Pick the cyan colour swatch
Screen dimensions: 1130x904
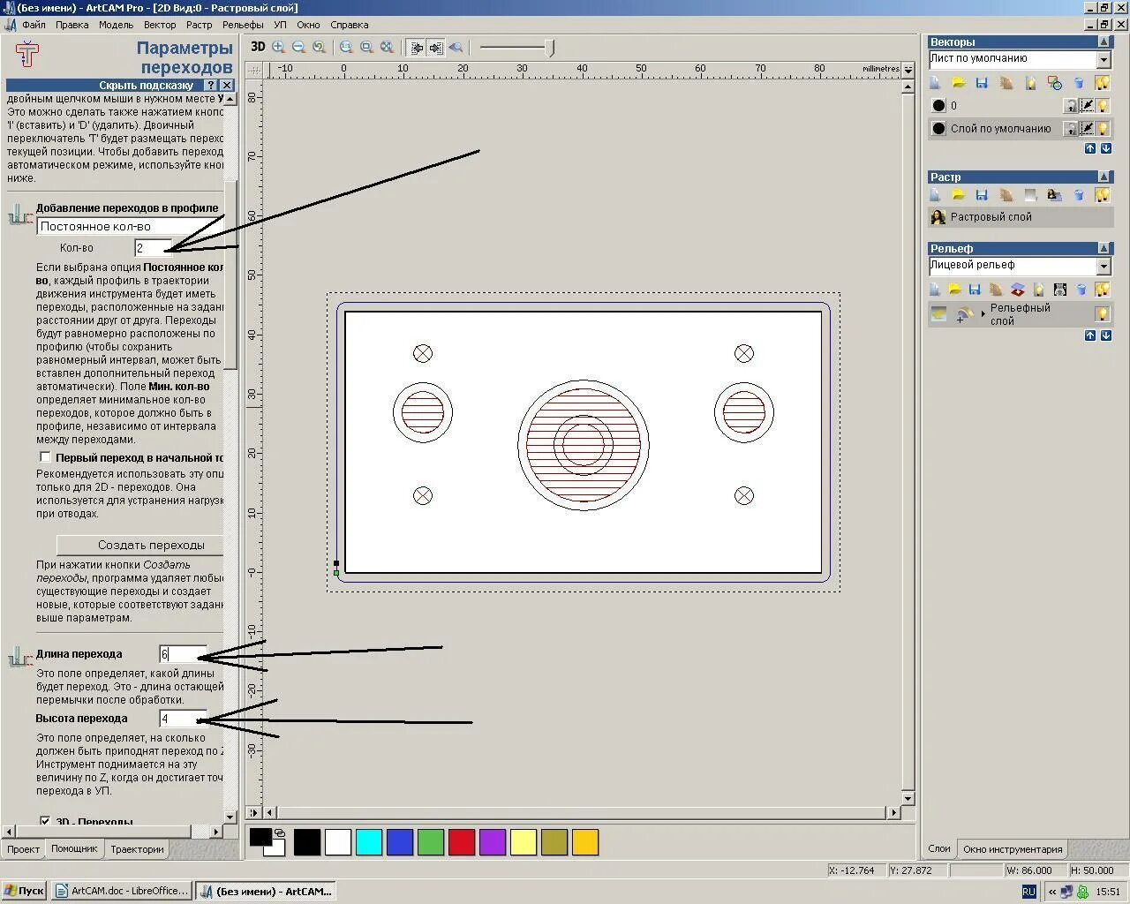click(x=369, y=842)
